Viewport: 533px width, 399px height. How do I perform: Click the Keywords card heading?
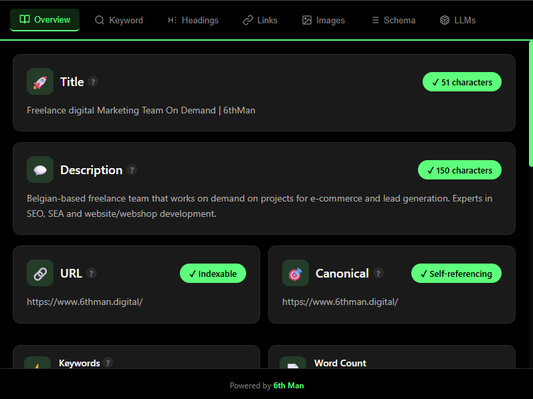[x=79, y=363]
